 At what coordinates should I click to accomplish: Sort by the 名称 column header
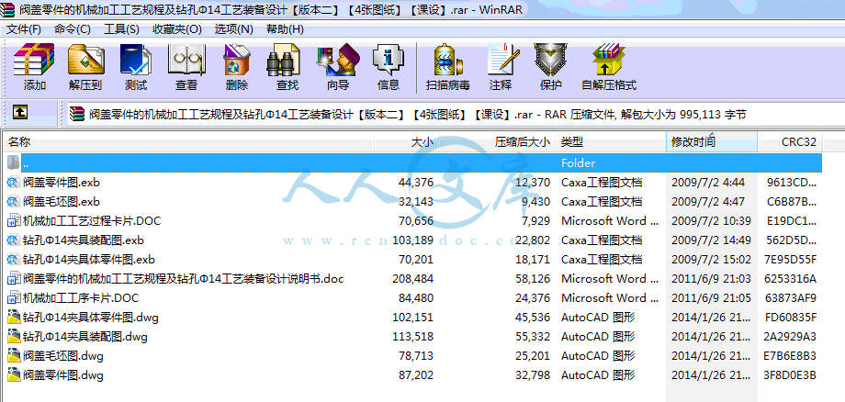point(188,142)
